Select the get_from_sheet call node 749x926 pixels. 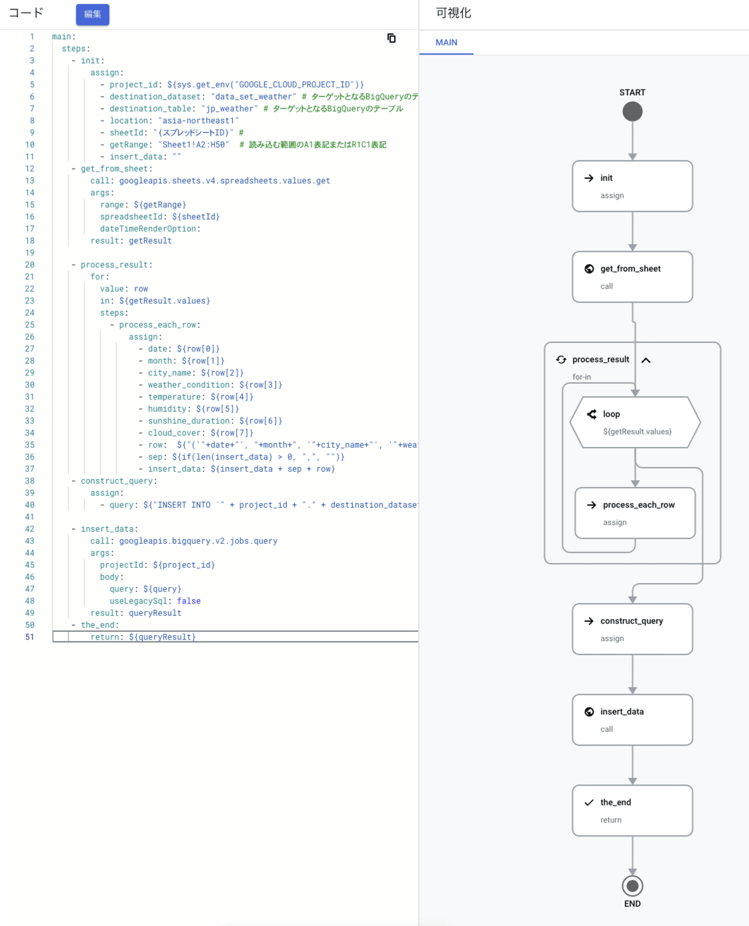click(632, 277)
